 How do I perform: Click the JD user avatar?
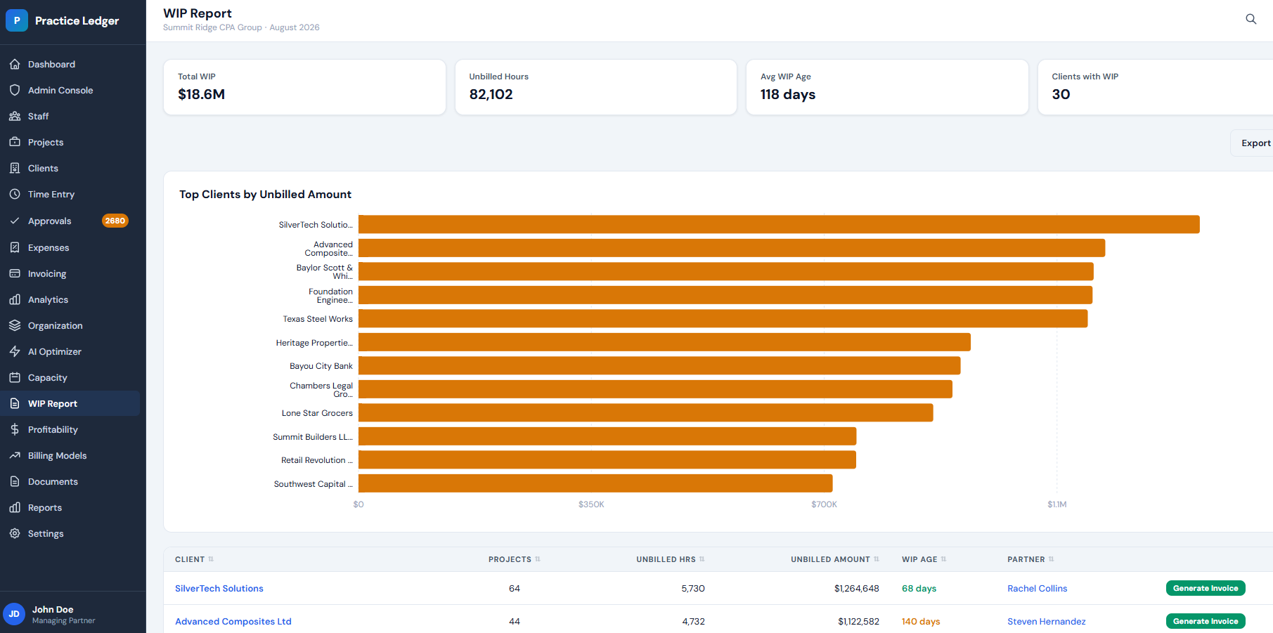[14, 614]
